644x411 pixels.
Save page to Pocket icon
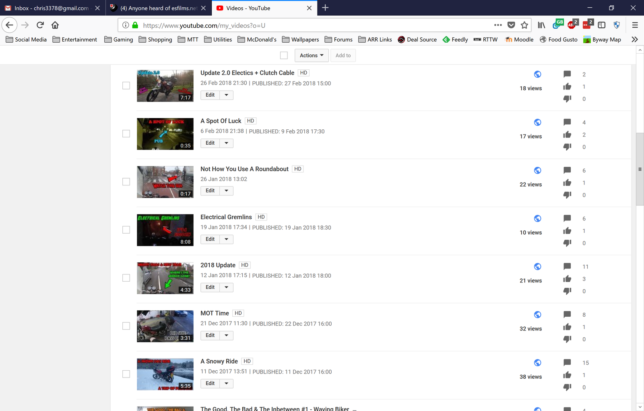pyautogui.click(x=511, y=25)
